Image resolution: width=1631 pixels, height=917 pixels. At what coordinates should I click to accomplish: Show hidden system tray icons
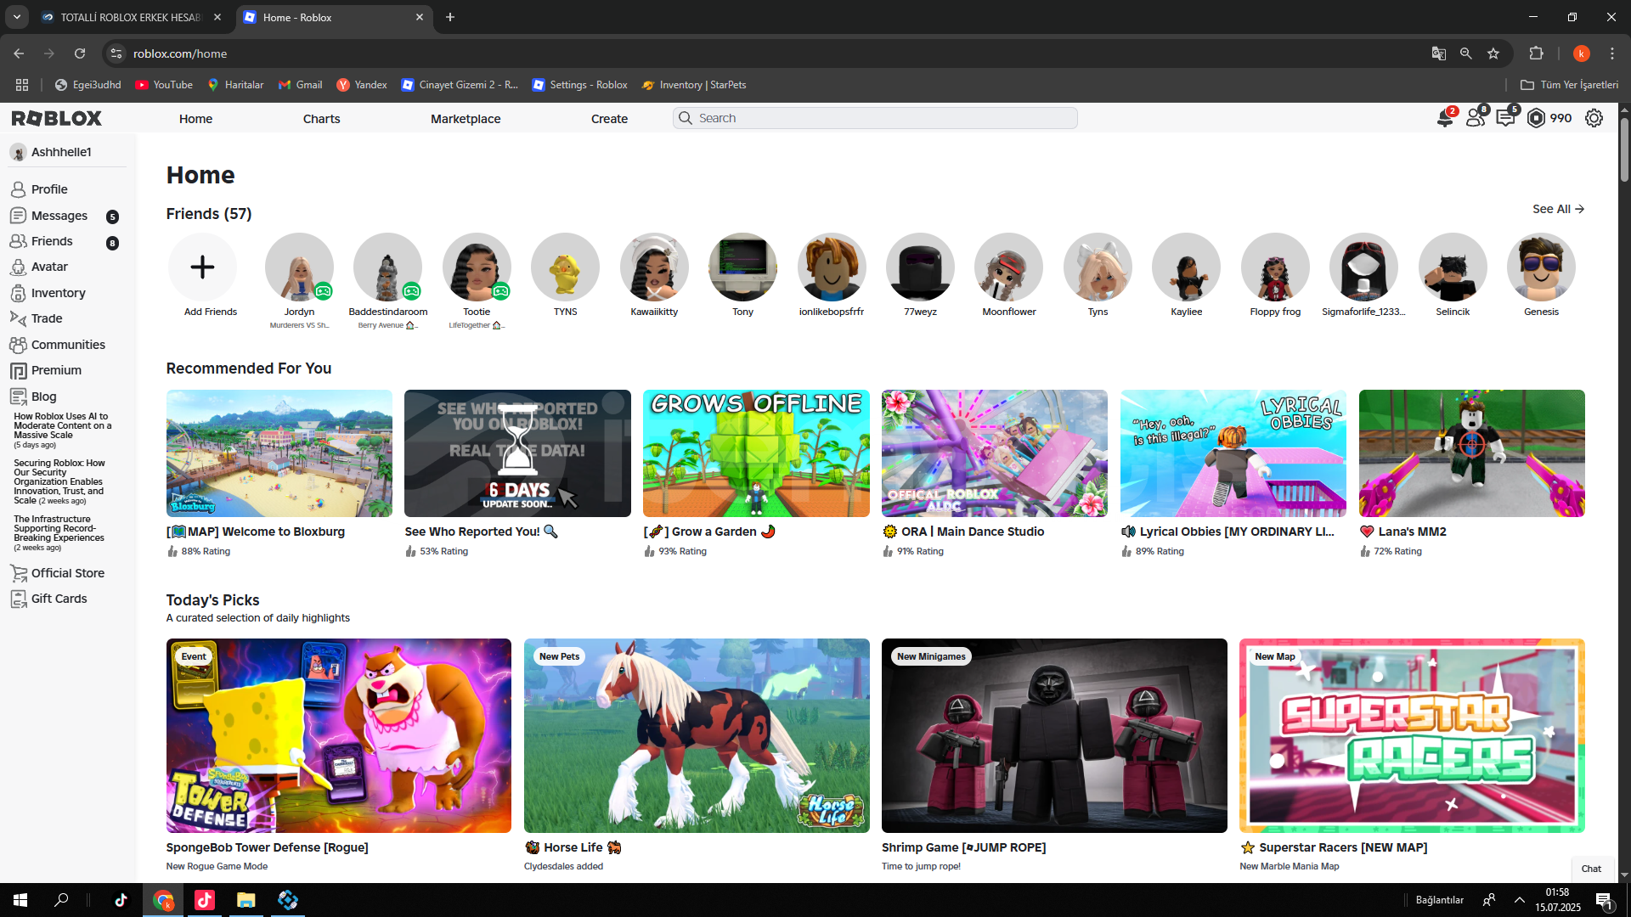point(1519,900)
